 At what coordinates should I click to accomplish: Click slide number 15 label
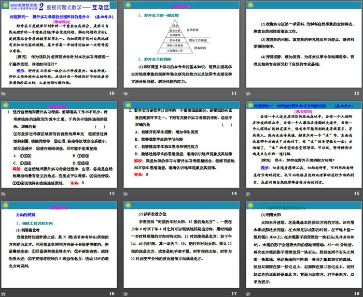pos(357,194)
